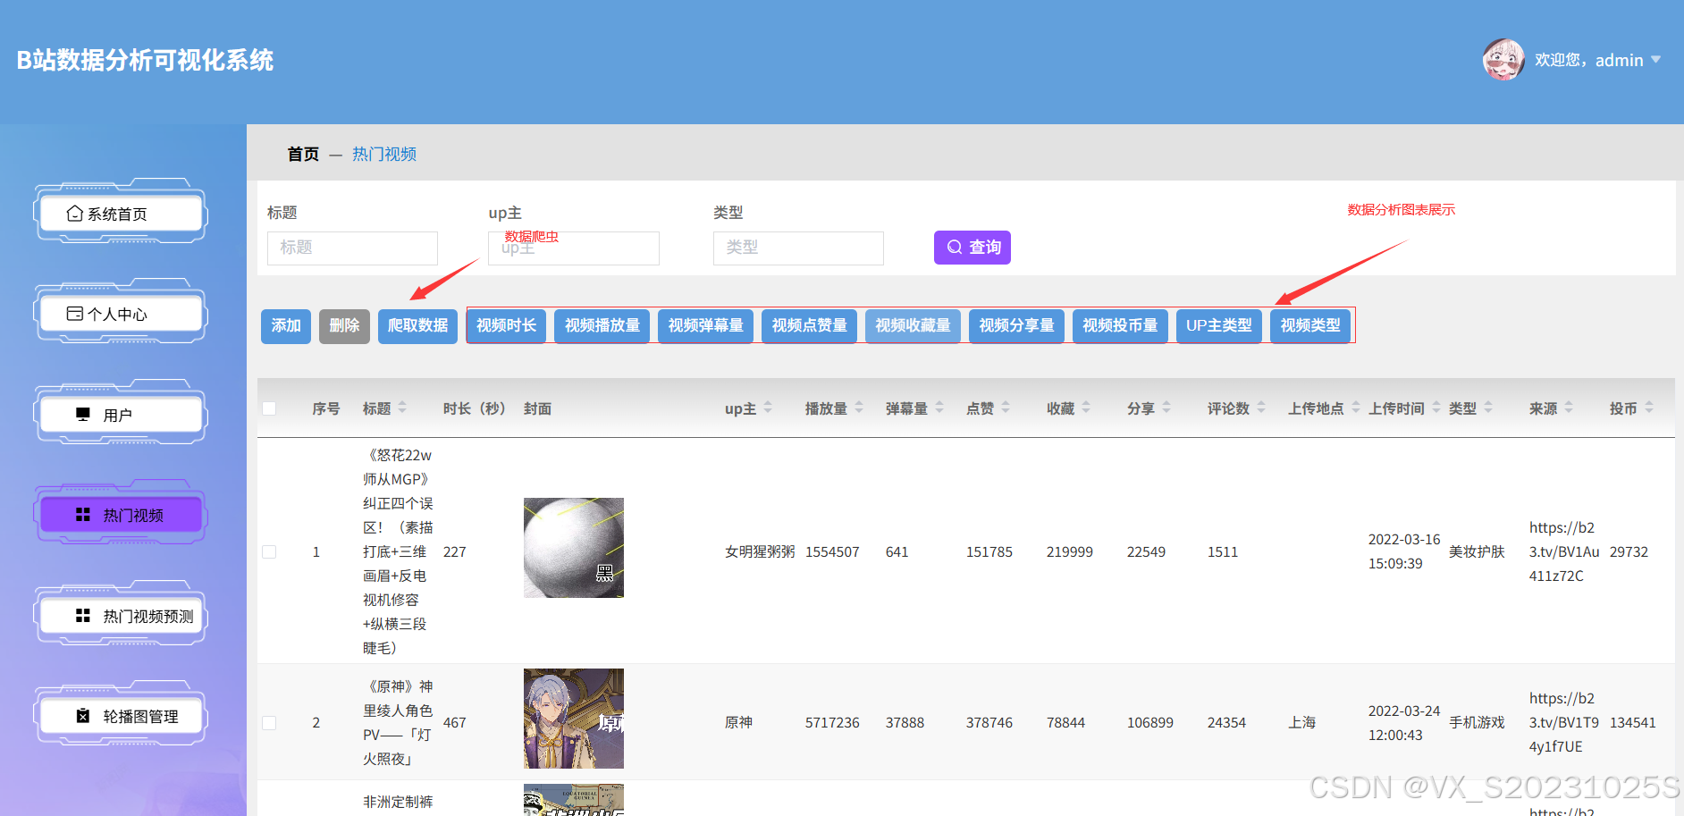This screenshot has height=816, width=1684.
Task: Sort by 点赞 column arrows
Action: tap(1006, 408)
